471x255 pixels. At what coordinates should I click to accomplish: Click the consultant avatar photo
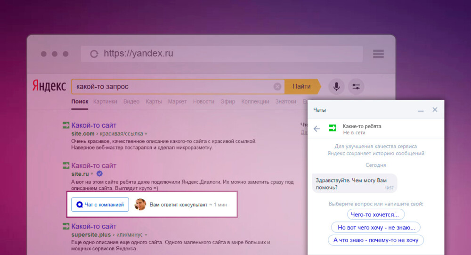pyautogui.click(x=140, y=205)
